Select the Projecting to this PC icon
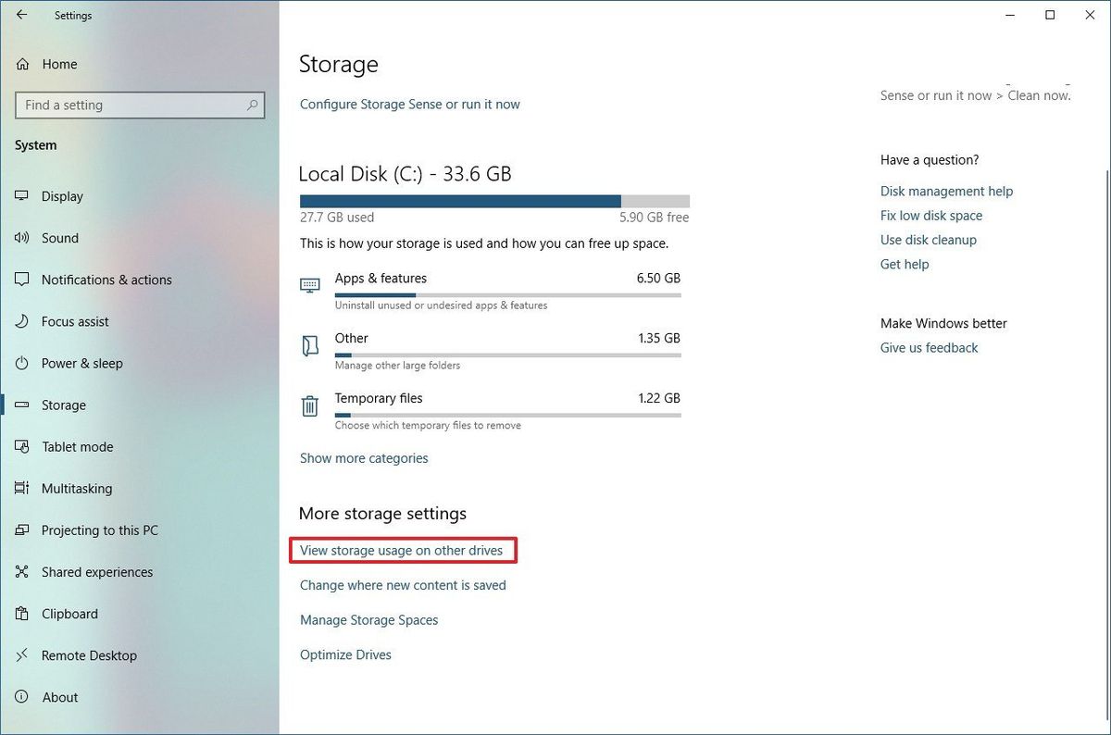 tap(20, 530)
